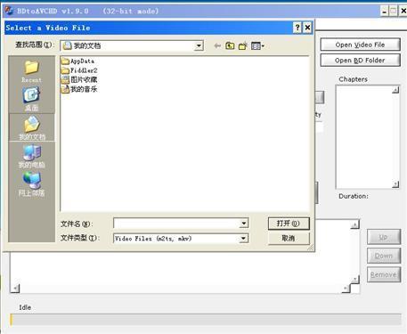Select the AppData folder
This screenshot has height=334, width=407.
point(77,61)
